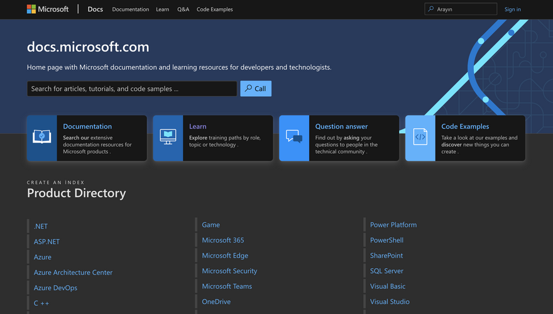Focus the articles and tutorials search field
The image size is (553, 314).
pyautogui.click(x=132, y=89)
